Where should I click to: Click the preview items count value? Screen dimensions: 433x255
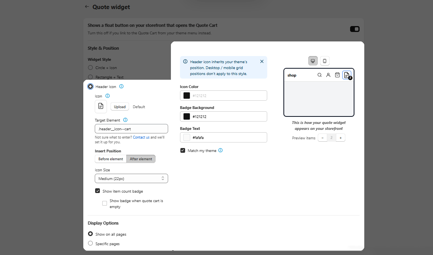[x=332, y=138]
